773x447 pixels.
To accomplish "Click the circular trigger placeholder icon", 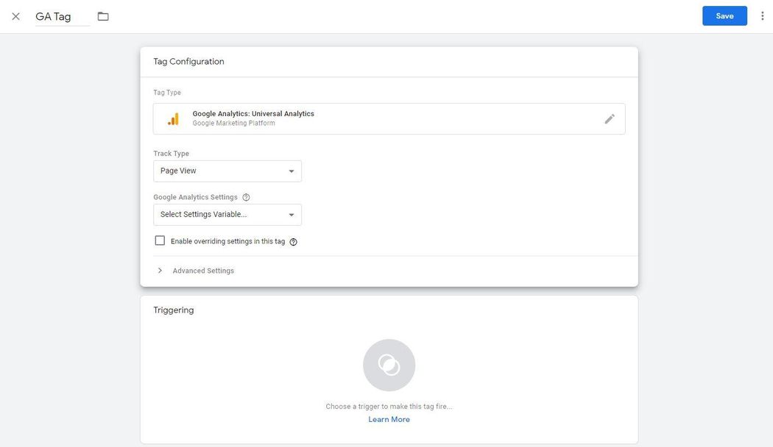I will 389,365.
